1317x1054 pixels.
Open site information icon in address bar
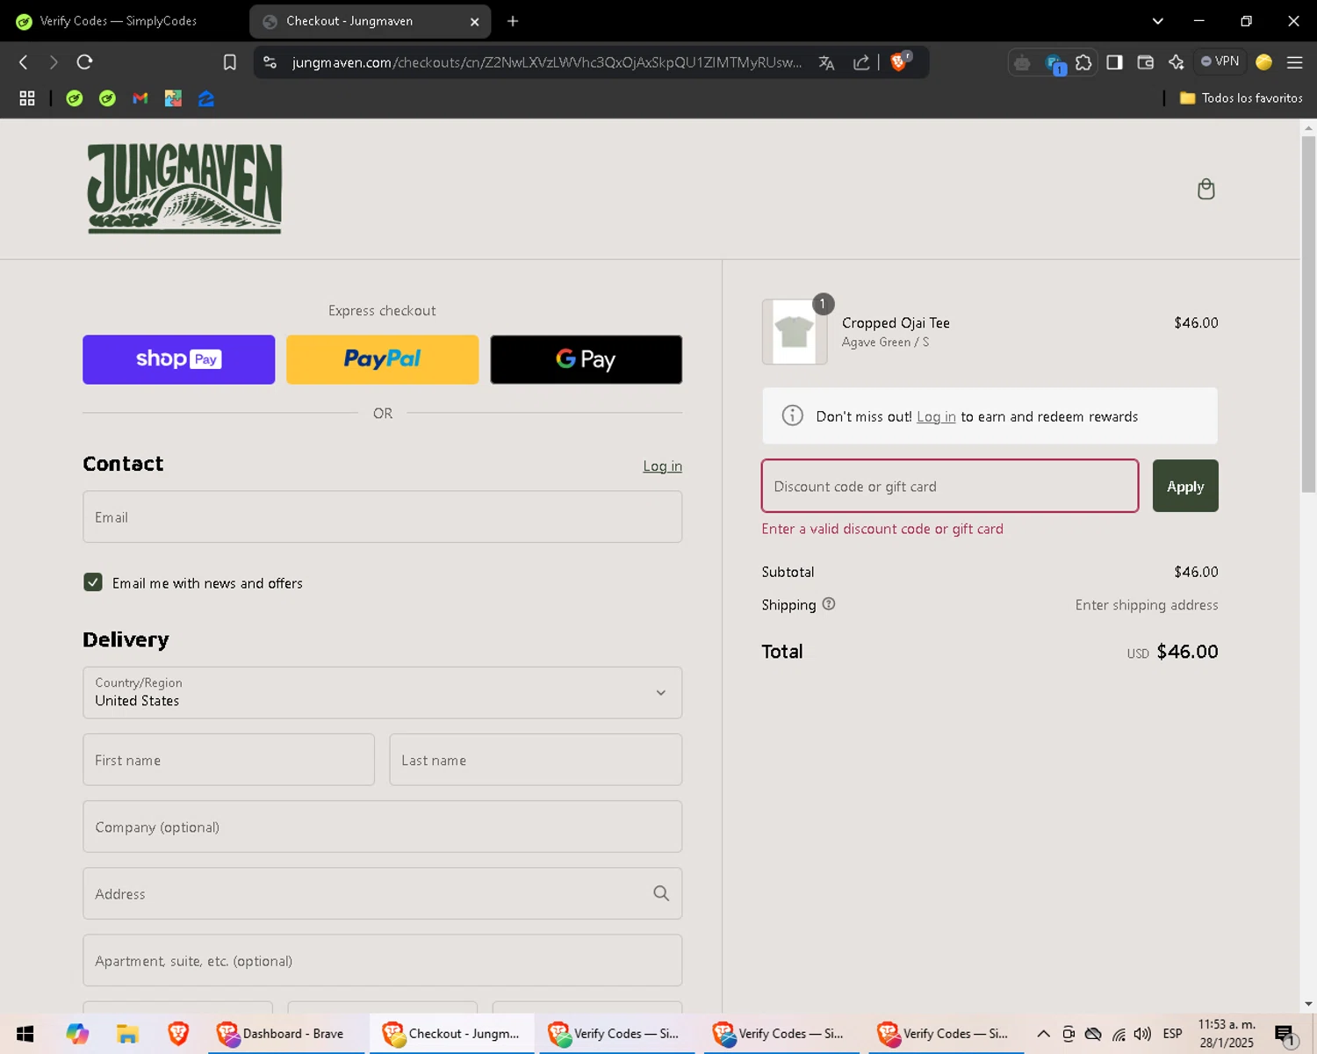[270, 62]
